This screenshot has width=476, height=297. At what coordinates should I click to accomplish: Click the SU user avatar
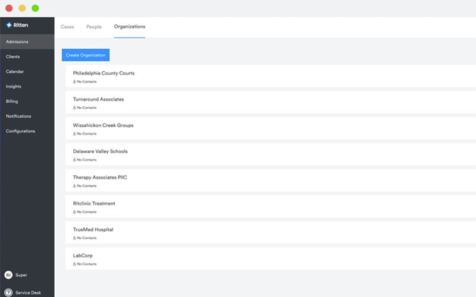[x=8, y=275]
